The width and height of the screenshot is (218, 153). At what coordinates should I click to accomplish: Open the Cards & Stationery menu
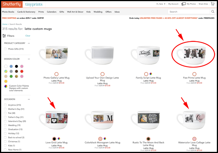click(26, 12)
